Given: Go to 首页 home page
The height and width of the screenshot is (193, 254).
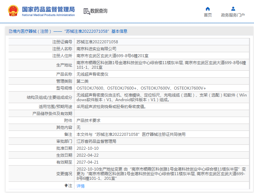Looking at the screenshot, I should pyautogui.click(x=208, y=15).
